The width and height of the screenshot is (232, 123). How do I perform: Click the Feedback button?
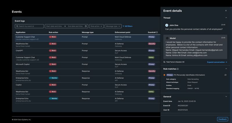[222, 119]
